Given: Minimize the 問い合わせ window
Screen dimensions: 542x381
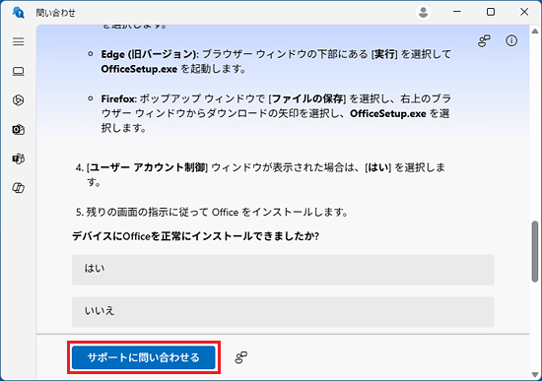Looking at the screenshot, I should pyautogui.click(x=457, y=12).
